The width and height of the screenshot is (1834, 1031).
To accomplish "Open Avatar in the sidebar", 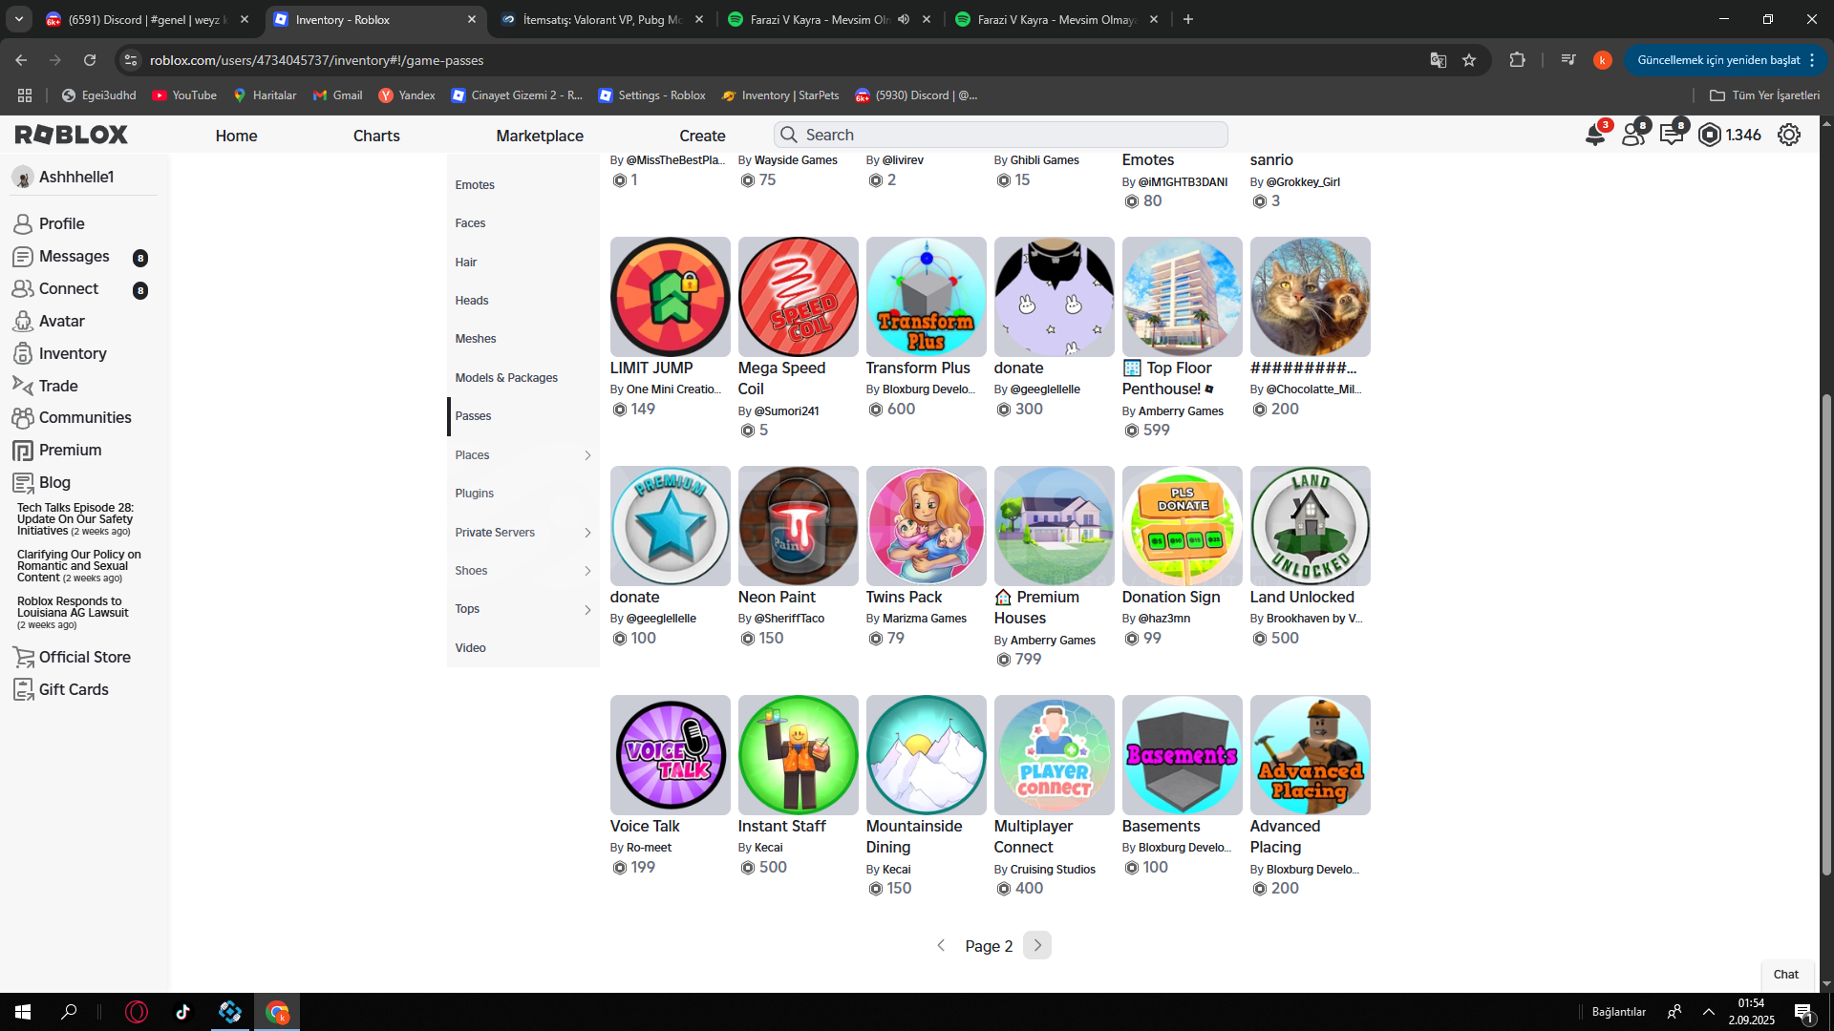I will [61, 321].
